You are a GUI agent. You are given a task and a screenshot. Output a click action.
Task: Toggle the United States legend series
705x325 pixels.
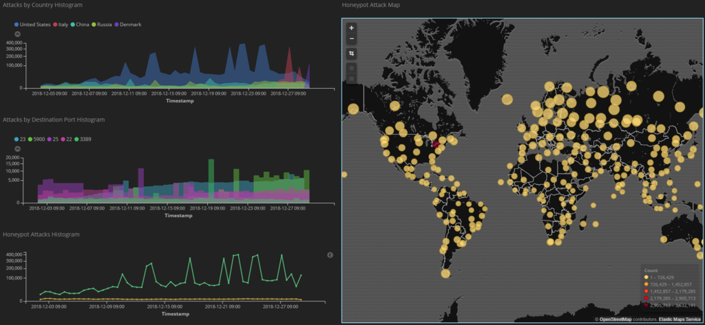pyautogui.click(x=32, y=25)
